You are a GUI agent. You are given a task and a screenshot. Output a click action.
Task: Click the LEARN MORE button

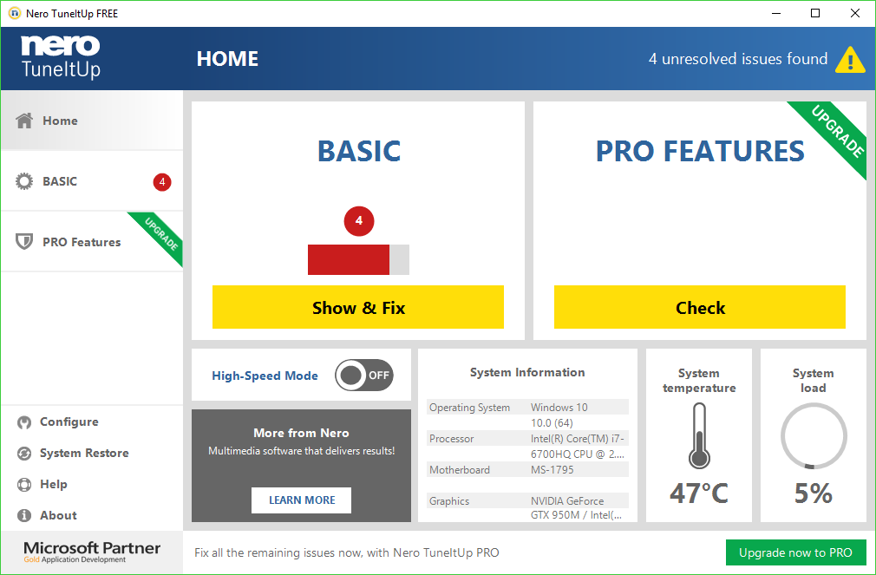302,500
